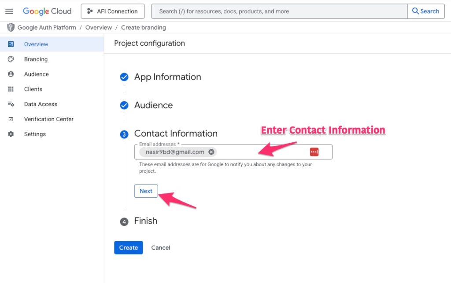The height and width of the screenshot is (283, 451).
Task: Open the hamburger navigation menu
Action: (x=9, y=11)
